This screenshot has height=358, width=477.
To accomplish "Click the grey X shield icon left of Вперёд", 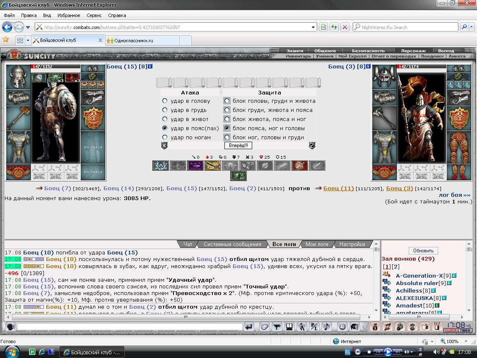I will click(x=164, y=145).
